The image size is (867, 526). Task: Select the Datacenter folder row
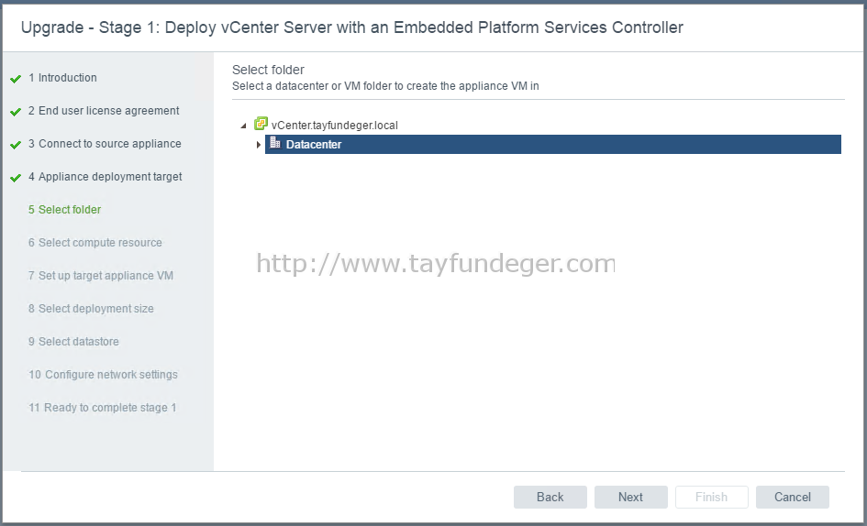pos(553,144)
